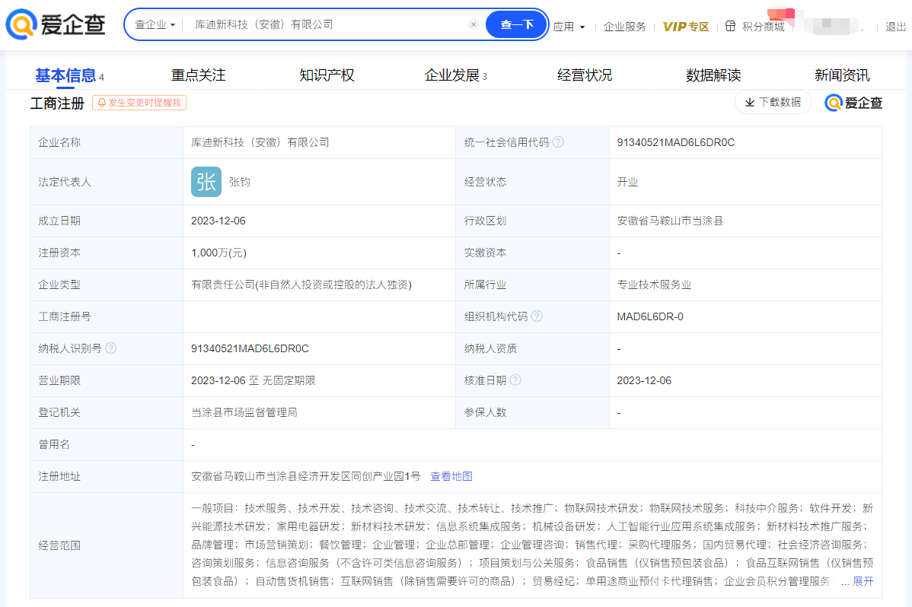The image size is (912, 607).
Task: Expand the full 经营范围 text via 展开
Action: (863, 581)
